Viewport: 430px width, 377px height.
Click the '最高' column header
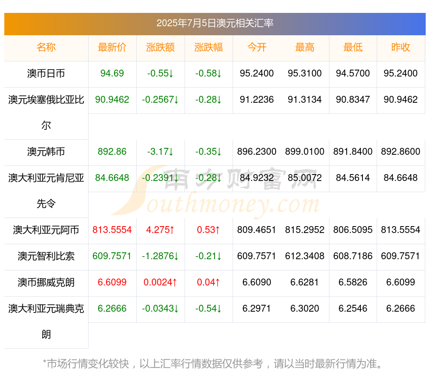point(305,47)
